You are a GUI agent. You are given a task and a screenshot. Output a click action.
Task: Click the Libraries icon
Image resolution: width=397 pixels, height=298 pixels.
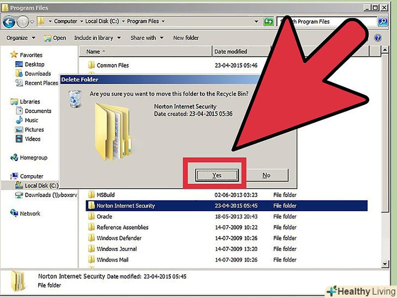click(x=14, y=102)
